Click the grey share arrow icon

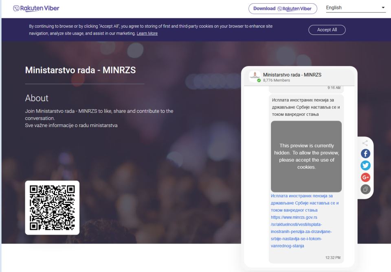click(x=365, y=143)
